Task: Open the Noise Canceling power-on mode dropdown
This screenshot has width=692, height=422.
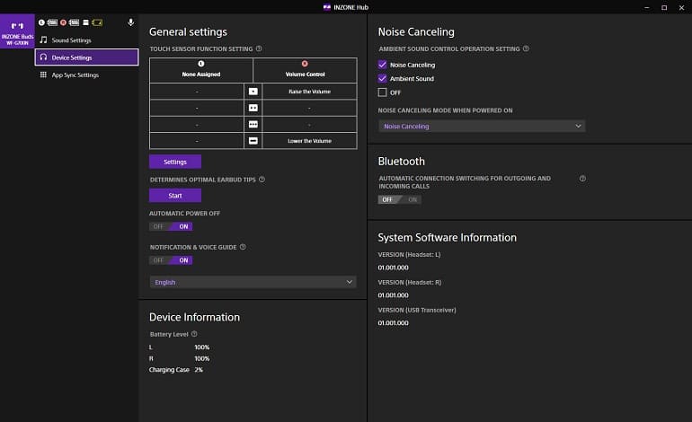Action: [x=482, y=126]
